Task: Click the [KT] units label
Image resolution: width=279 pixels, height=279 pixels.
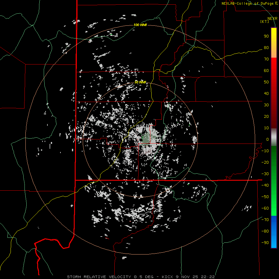Action: [x=264, y=21]
